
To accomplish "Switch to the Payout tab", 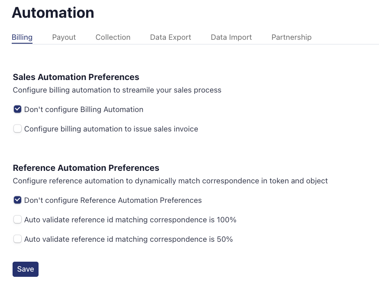I will pyautogui.click(x=64, y=37).
